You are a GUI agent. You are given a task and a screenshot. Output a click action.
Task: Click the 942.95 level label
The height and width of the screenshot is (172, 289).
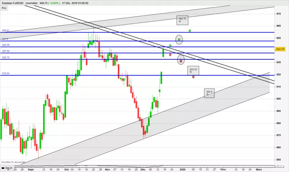pos(6,45)
